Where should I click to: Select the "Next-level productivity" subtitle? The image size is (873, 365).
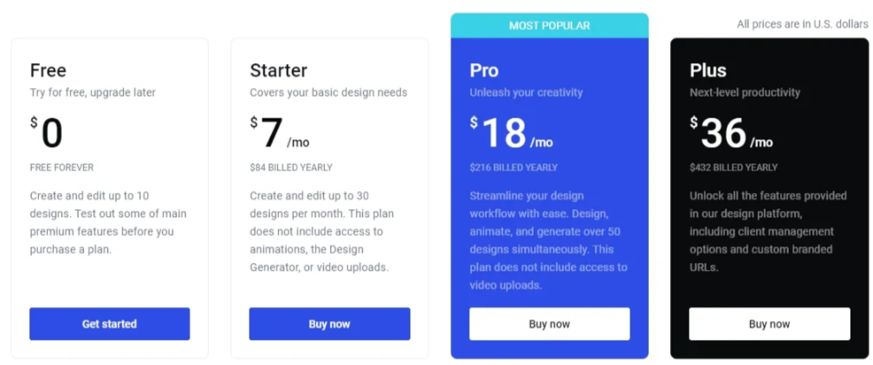[x=745, y=93]
